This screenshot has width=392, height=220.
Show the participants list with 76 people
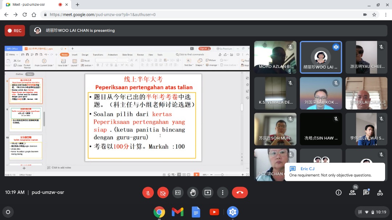point(352,192)
